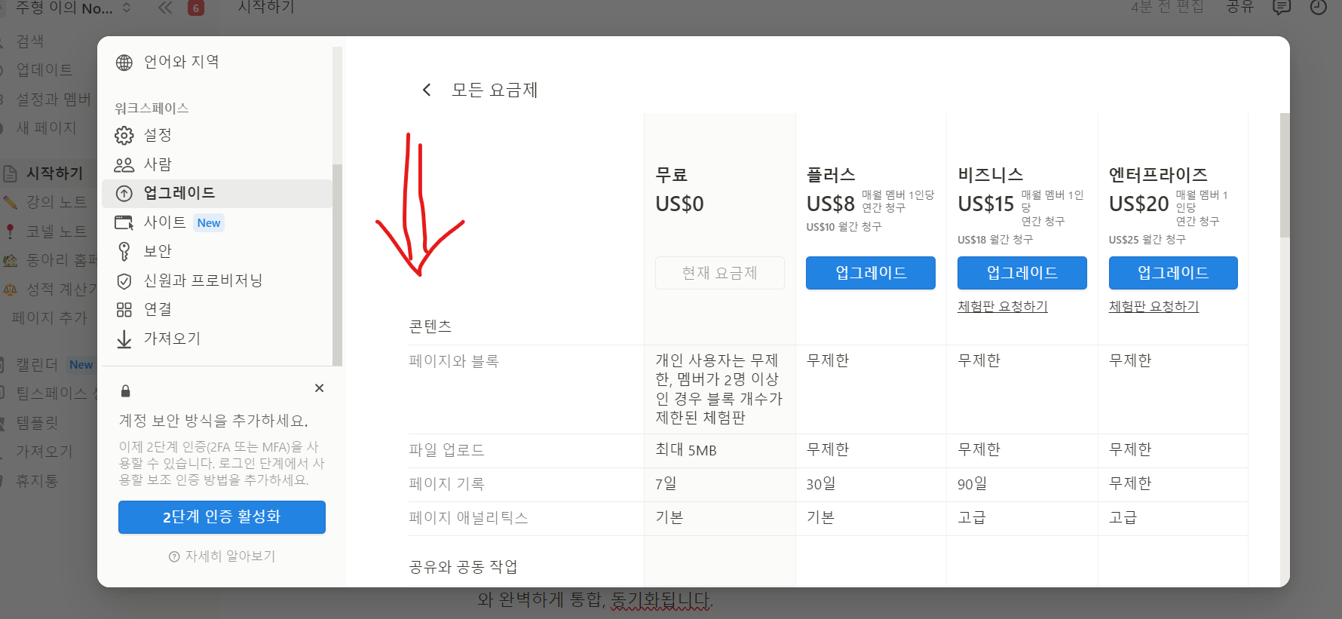The width and height of the screenshot is (1342, 619).
Task: Request 엔터프라이즈 trial via 체험판 요청하기
Action: point(1154,306)
